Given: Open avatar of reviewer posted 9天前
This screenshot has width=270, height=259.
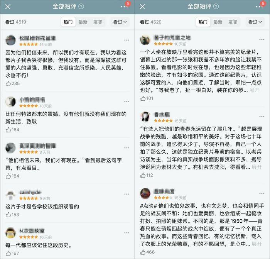Looking at the screenshot, I should tap(11, 194).
